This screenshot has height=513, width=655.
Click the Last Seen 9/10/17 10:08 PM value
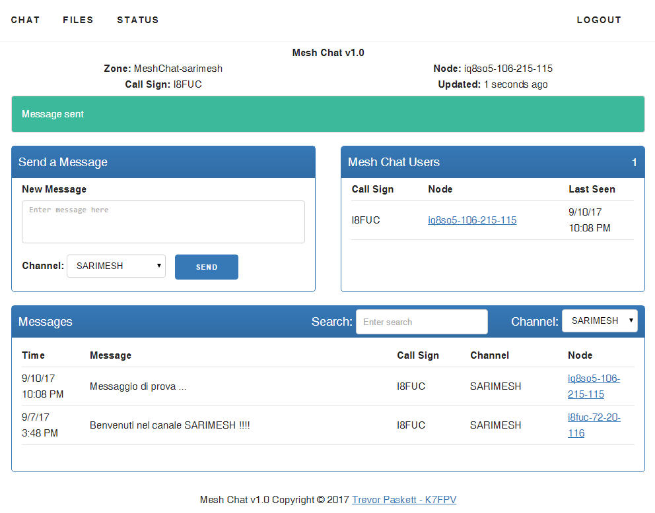tap(590, 220)
